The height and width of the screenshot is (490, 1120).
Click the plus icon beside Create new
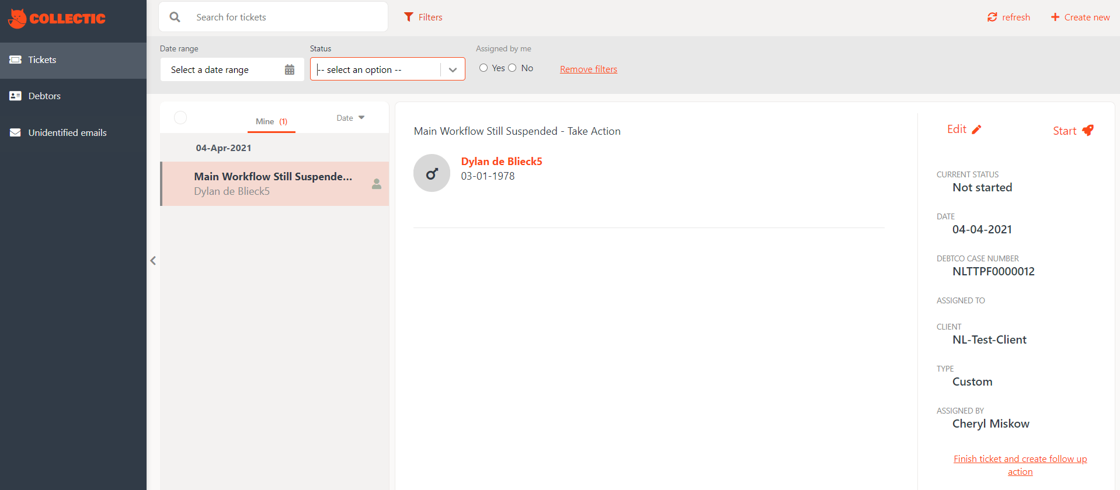(1055, 17)
